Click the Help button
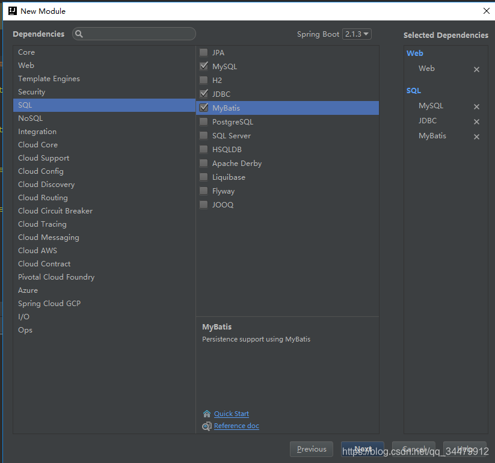The image size is (495, 463). (465, 449)
